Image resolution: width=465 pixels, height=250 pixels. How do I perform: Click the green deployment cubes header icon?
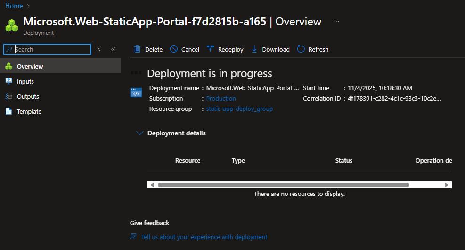click(x=12, y=25)
